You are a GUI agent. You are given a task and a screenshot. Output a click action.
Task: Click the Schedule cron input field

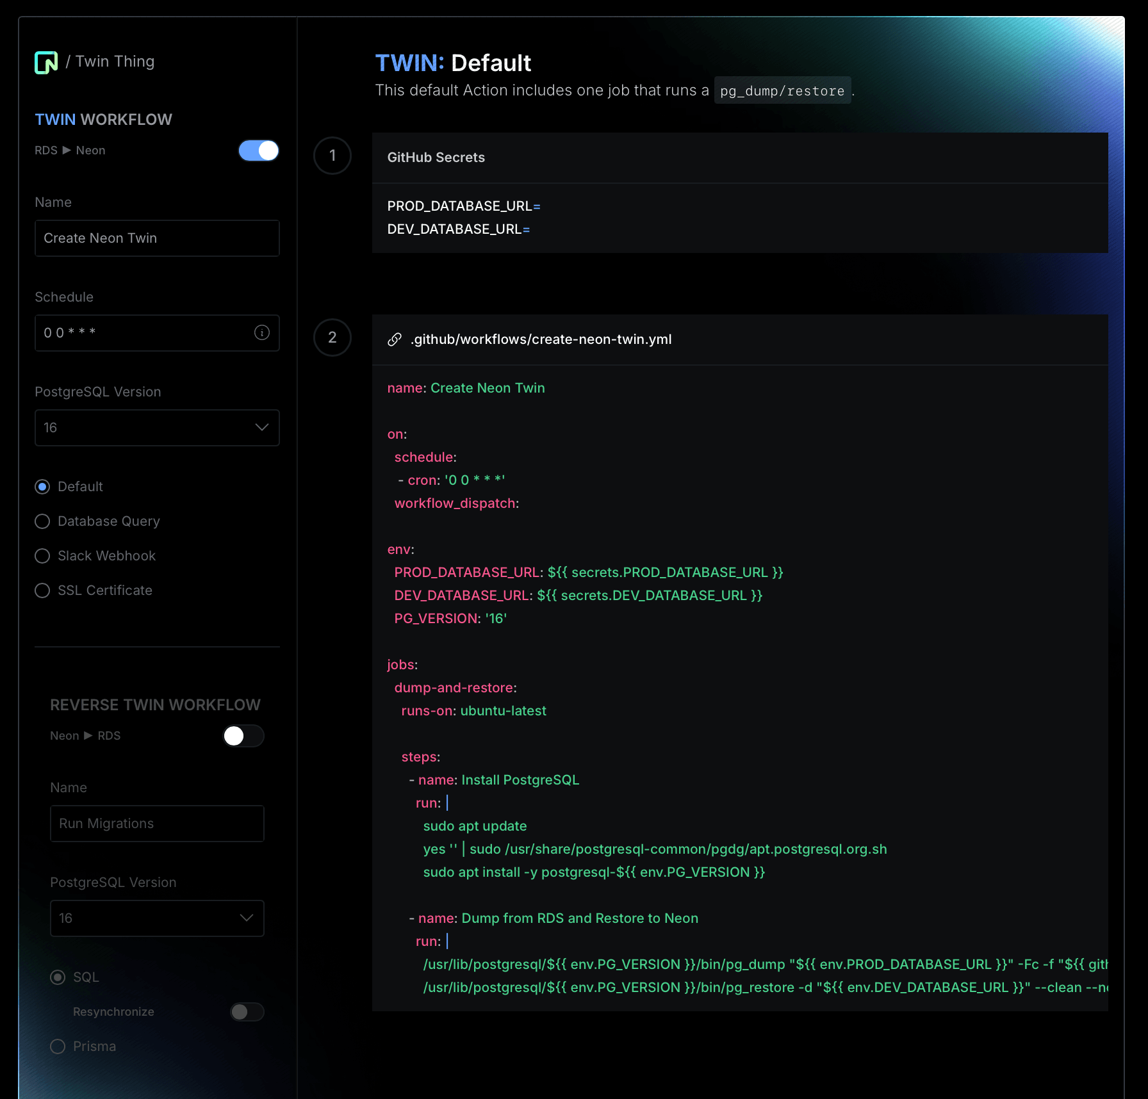(x=144, y=333)
